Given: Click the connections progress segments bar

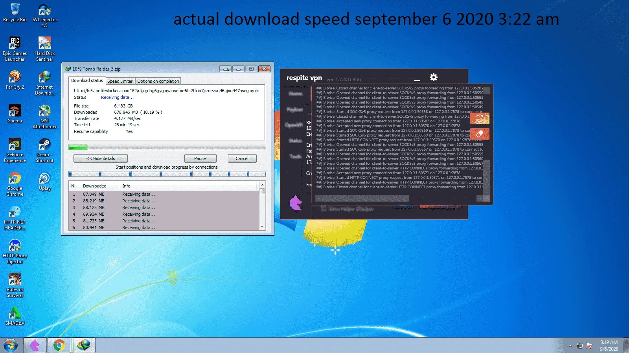Looking at the screenshot, I should tap(167, 174).
